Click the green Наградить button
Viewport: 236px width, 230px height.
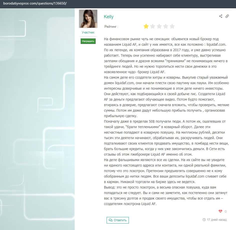[88, 41]
